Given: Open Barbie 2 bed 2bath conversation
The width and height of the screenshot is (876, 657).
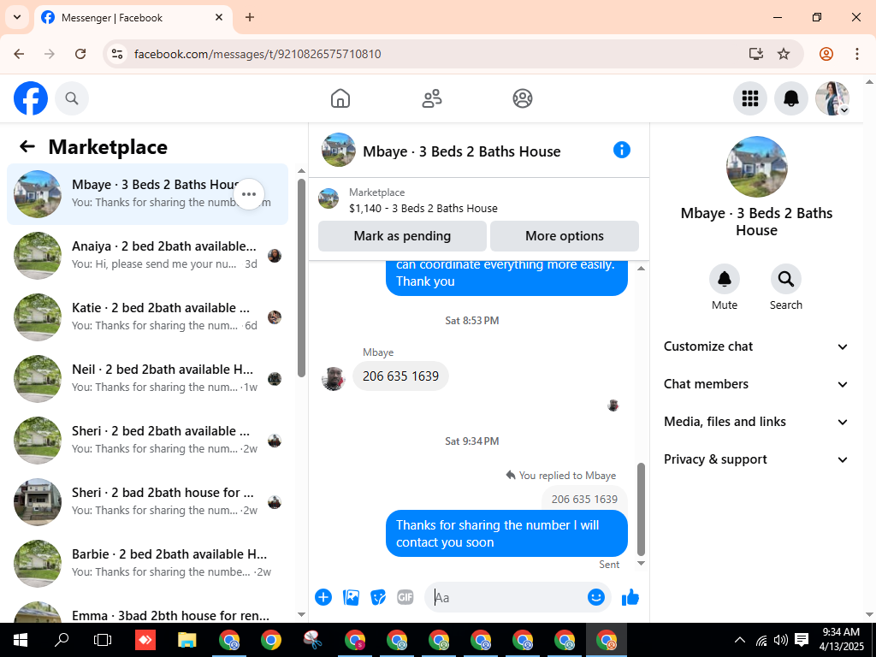Looking at the screenshot, I should [x=147, y=563].
